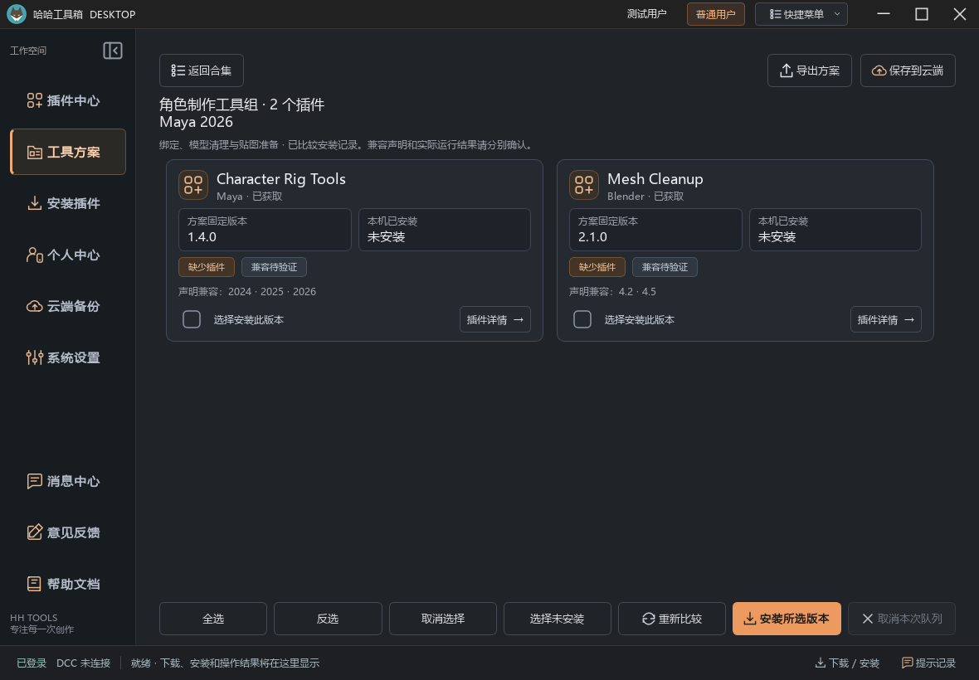Image resolution: width=979 pixels, height=680 pixels.
Task: Open 下载 / 安装 in status bar
Action: pyautogui.click(x=847, y=663)
